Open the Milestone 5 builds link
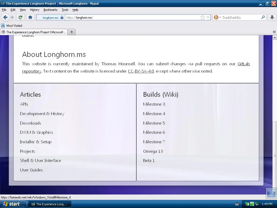Image resolution: width=277 pixels, height=208 pixels. [154, 123]
